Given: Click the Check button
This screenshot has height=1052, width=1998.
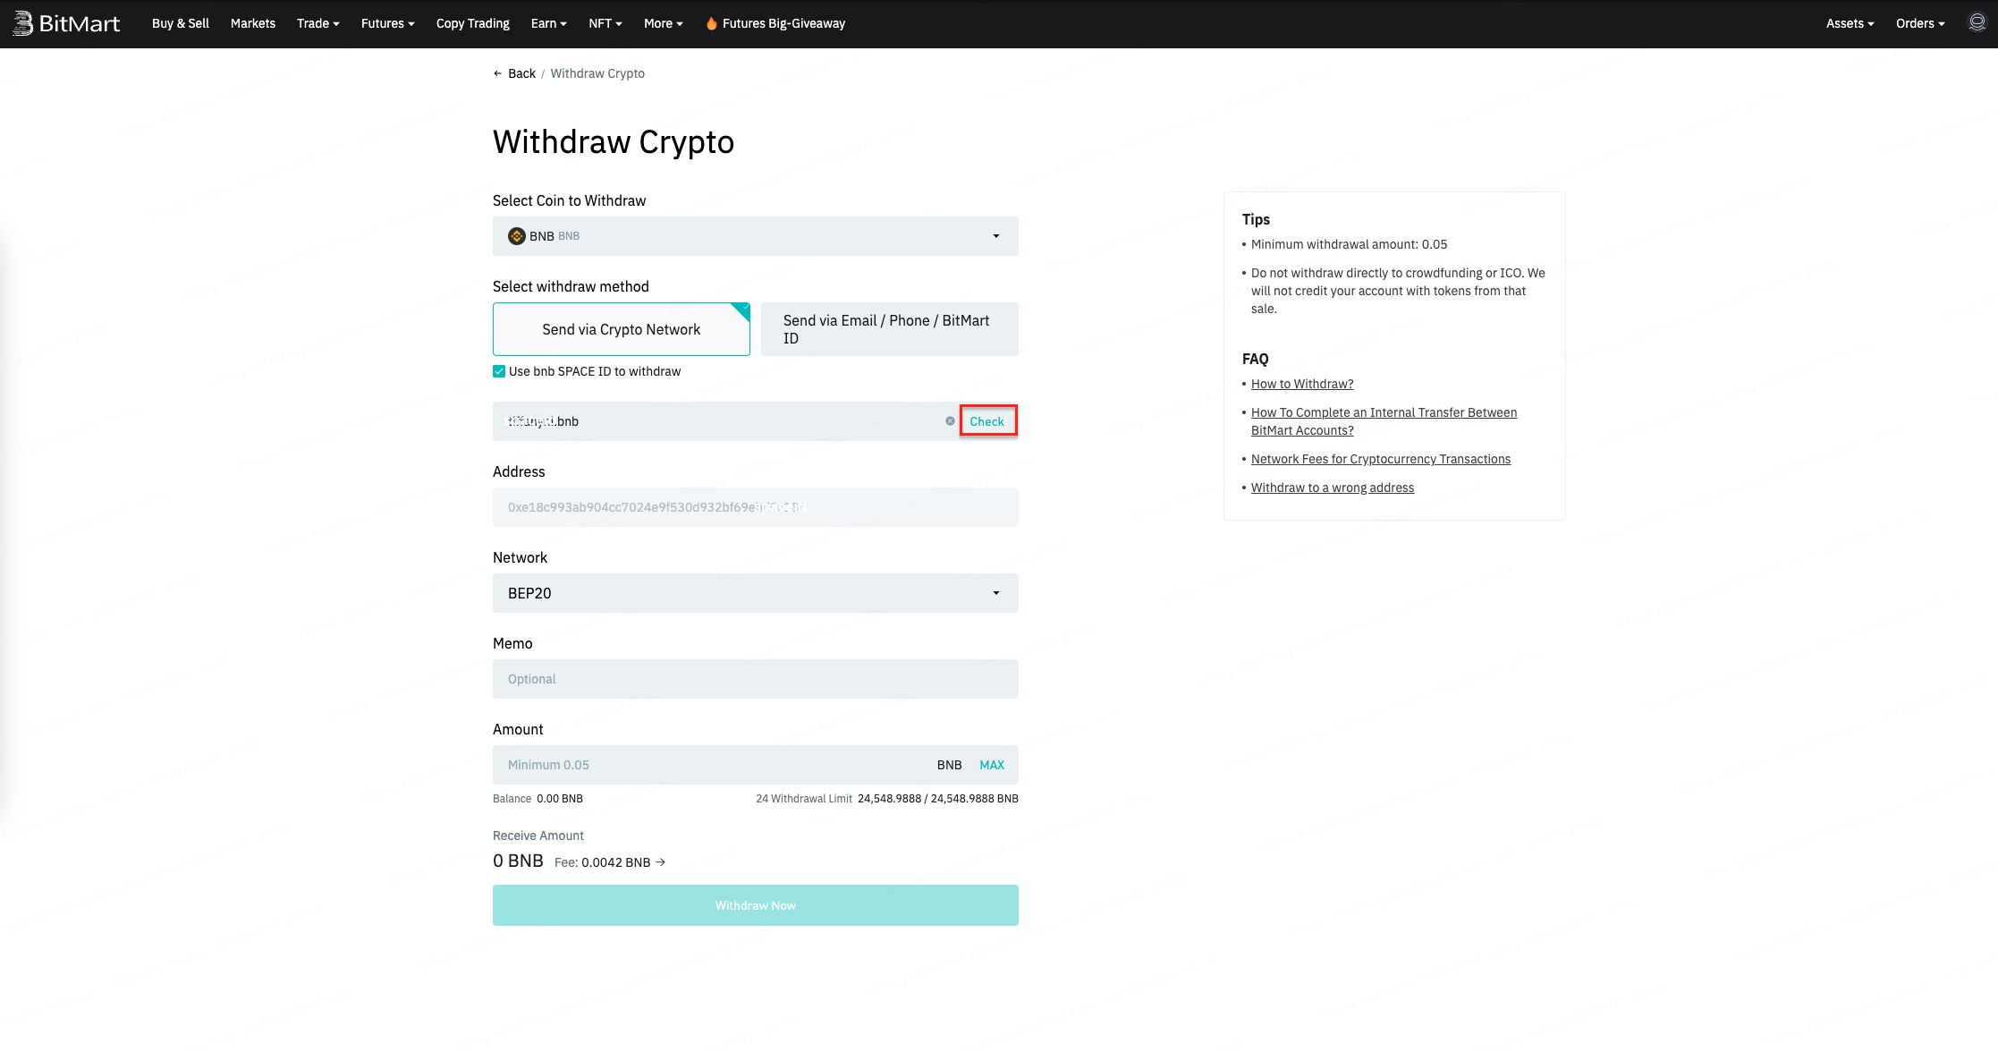Looking at the screenshot, I should pos(987,421).
